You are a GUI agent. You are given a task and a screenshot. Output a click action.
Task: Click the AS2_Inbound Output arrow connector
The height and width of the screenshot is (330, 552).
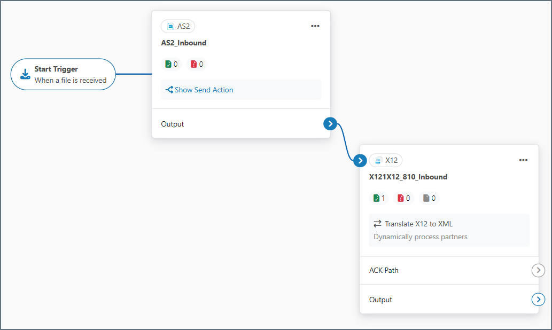click(x=330, y=124)
